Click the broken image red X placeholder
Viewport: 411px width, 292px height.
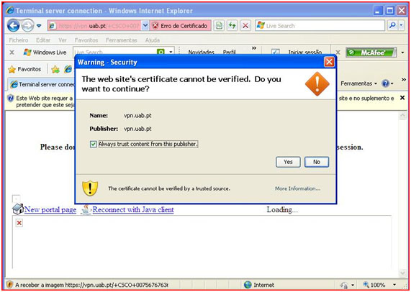pos(19,223)
